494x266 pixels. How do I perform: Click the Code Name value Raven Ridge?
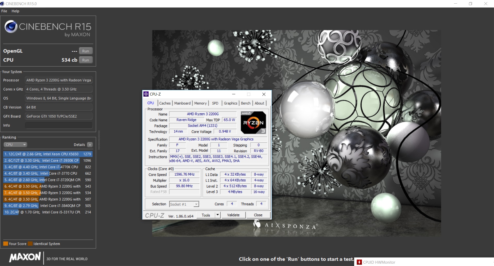(187, 120)
